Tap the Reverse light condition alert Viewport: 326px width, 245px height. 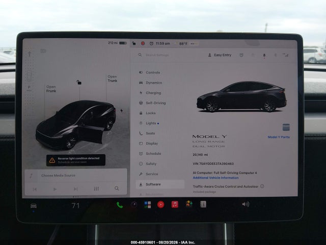pos(76,160)
